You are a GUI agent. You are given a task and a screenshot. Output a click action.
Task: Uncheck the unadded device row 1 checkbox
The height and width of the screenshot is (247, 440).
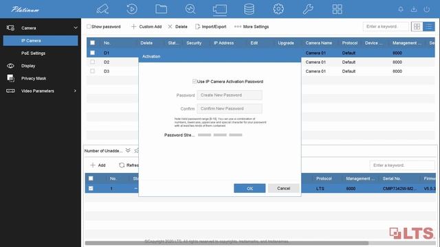tap(91, 188)
